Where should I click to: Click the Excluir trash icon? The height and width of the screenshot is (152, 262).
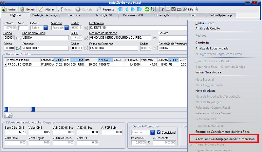pyautogui.click(x=22, y=9)
